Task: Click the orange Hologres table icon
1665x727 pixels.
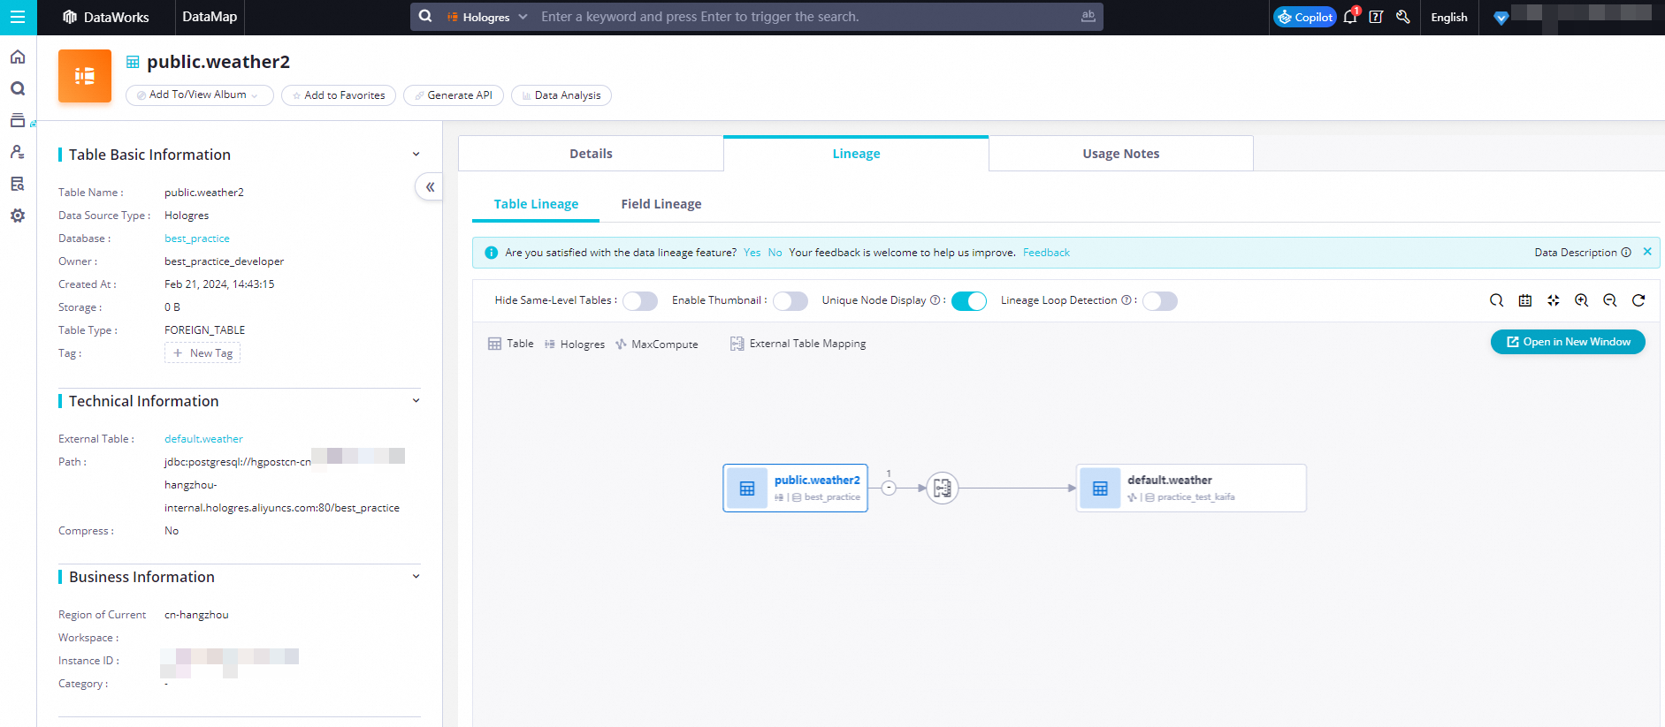Action: pos(85,76)
